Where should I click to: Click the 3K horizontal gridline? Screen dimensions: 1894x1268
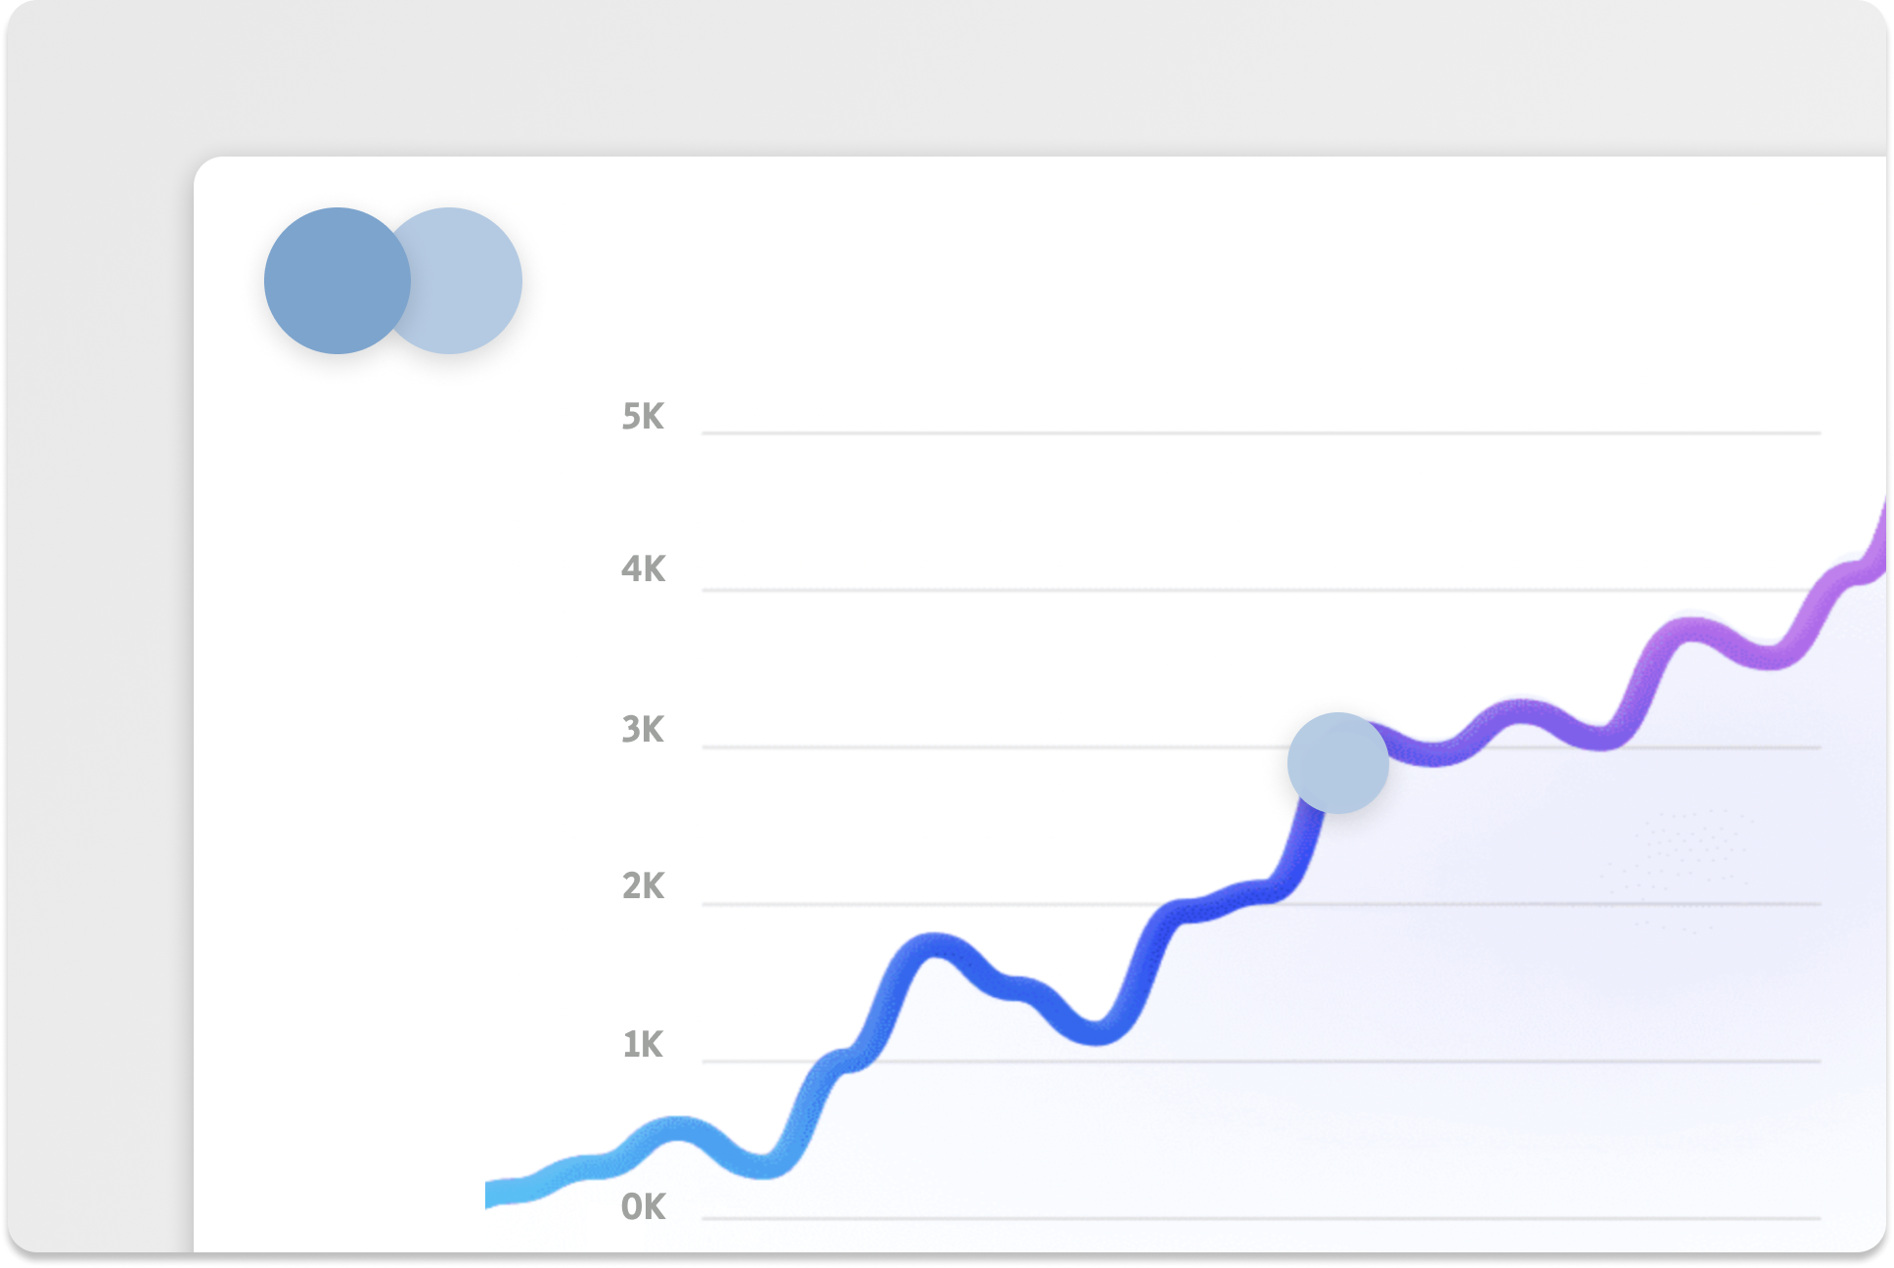pos(978,747)
